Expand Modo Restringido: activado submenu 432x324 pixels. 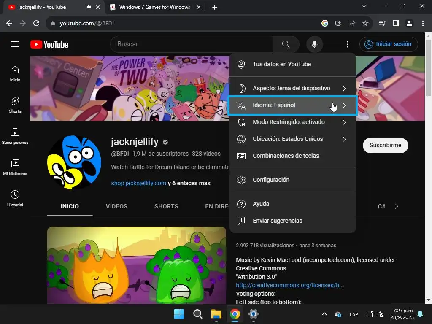pos(293,122)
